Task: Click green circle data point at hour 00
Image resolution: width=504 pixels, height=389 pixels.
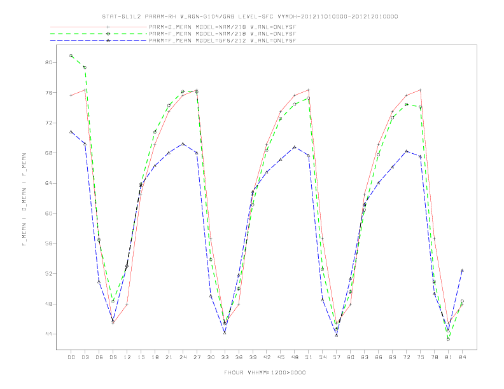Action: click(71, 55)
